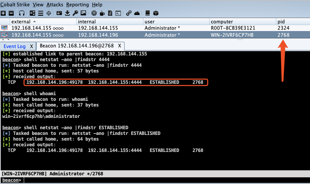Open the Screenshots picture icon
This screenshot has height=184, width=310.
coord(83,13)
